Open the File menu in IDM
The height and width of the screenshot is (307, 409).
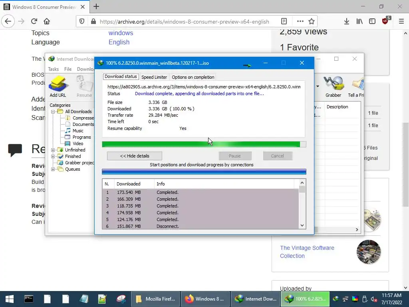68,69
